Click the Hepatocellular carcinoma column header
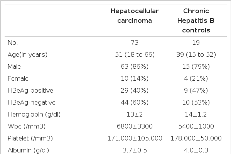This screenshot has height=154, width=231. point(135,16)
